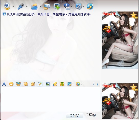Click the send file folder icon

pos(34,6)
